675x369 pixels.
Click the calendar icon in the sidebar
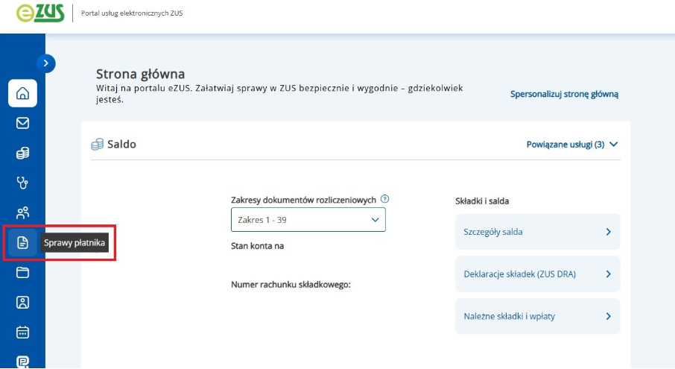pos(22,332)
